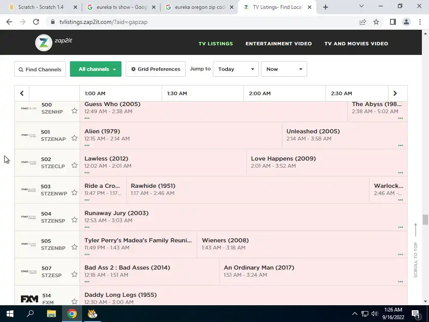Bookmark this page with star icon
The image size is (429, 322).
(376, 22)
